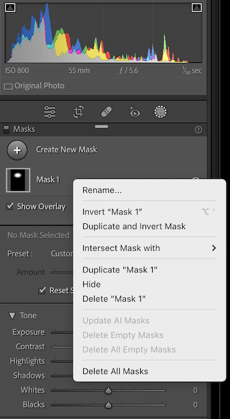Click the Blacks value field
The image size is (230, 419).
(x=195, y=405)
